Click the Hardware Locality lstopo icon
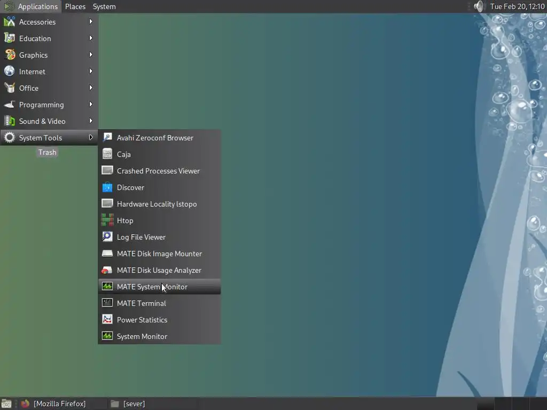This screenshot has height=410, width=547. (107, 203)
